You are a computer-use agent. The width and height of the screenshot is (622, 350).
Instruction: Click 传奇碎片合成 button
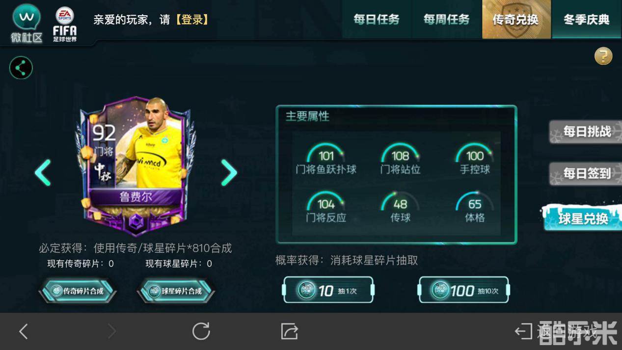(x=78, y=291)
